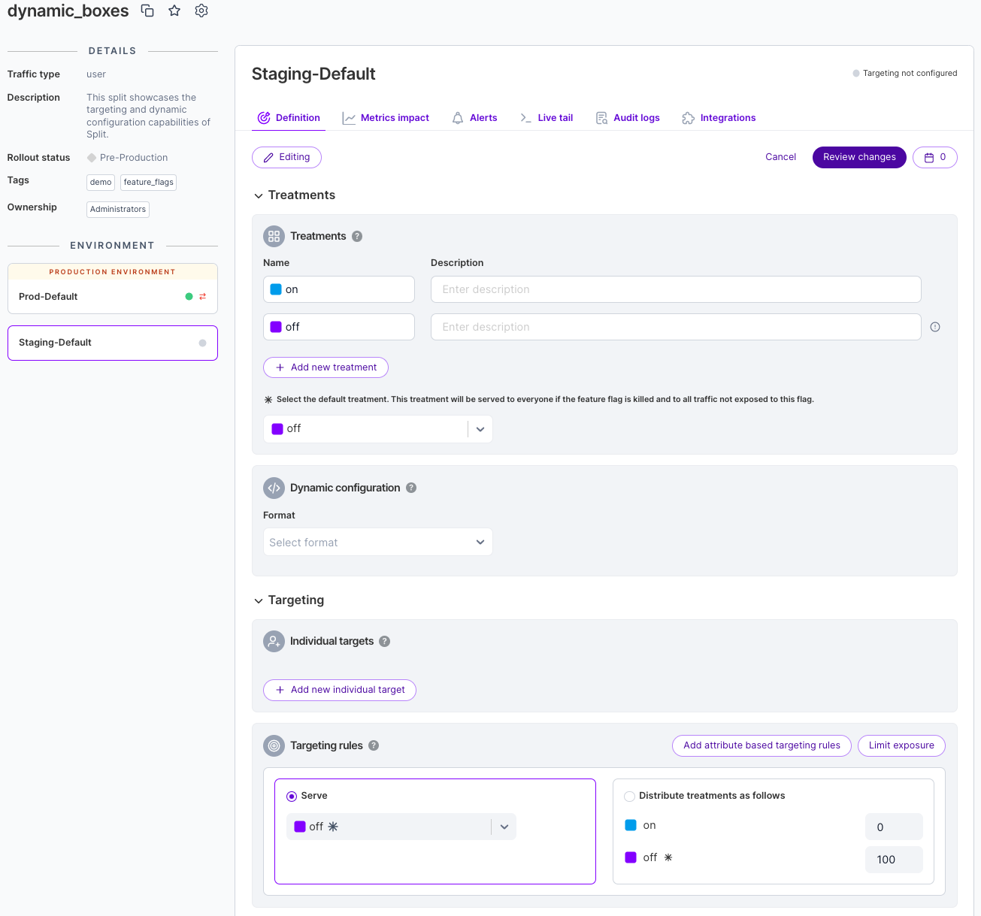This screenshot has width=981, height=916.
Task: Open settings gear for dynamic_boxes
Action: (x=201, y=11)
